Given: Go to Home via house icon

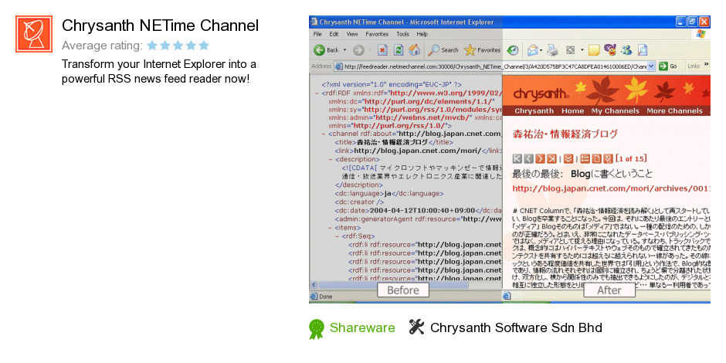Looking at the screenshot, I should (415, 50).
